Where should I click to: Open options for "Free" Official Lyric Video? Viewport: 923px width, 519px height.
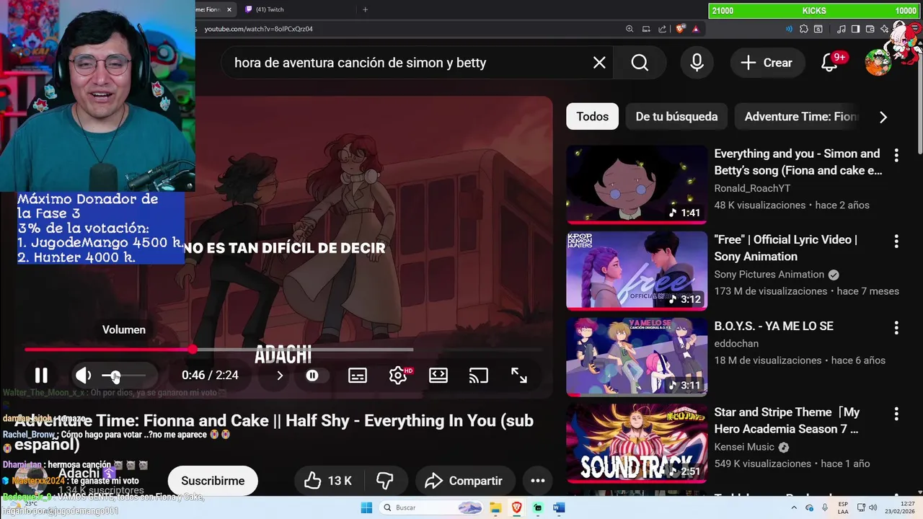pyautogui.click(x=896, y=241)
